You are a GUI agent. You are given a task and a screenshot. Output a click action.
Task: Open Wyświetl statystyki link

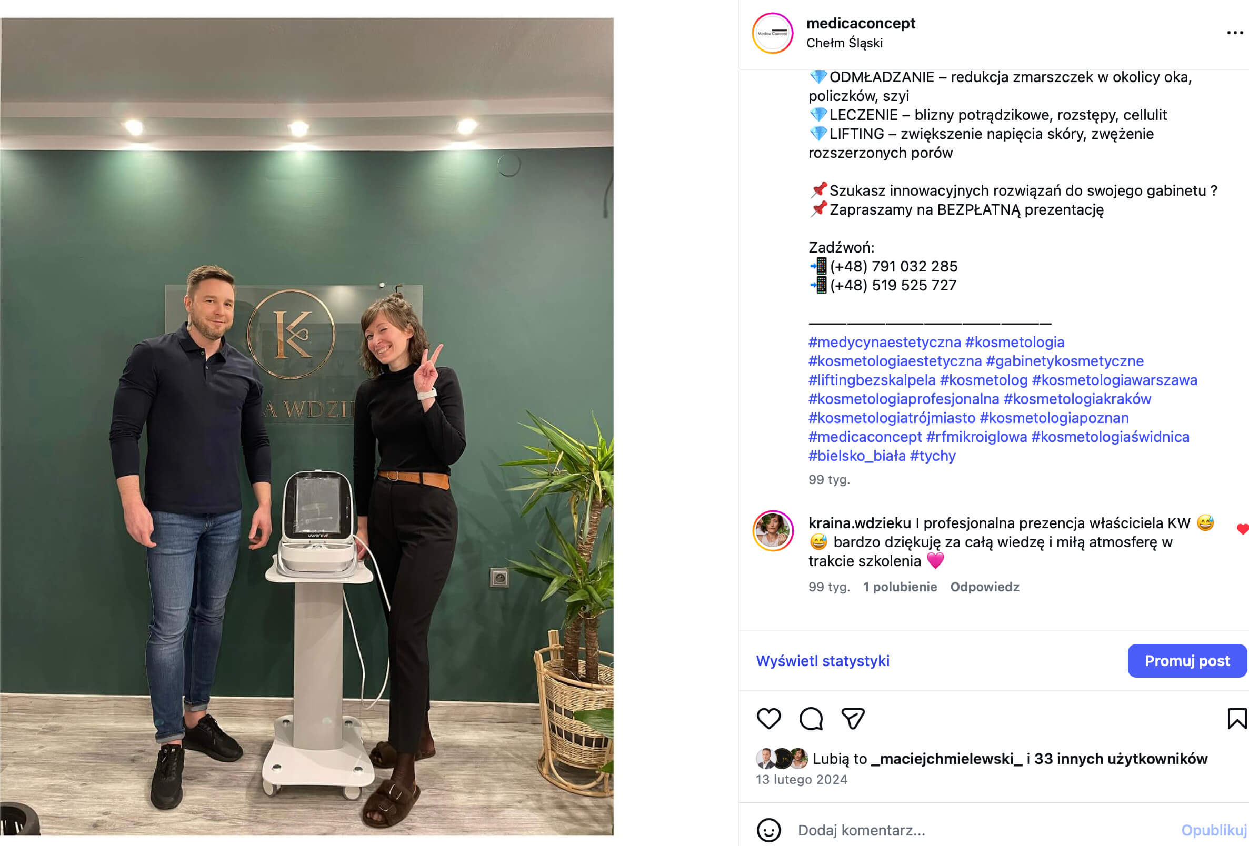822,661
